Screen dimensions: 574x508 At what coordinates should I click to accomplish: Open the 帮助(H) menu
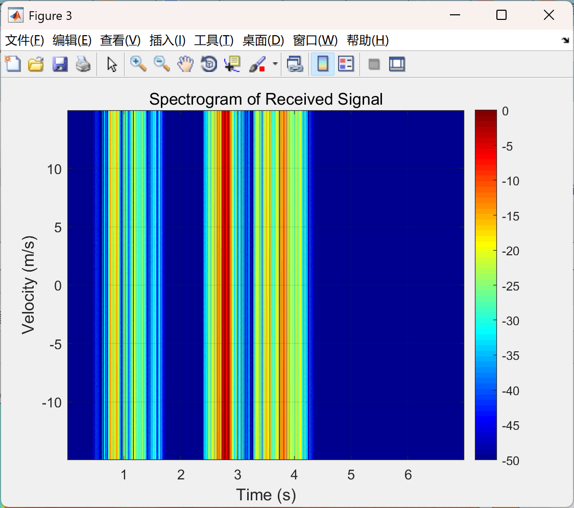tap(368, 40)
